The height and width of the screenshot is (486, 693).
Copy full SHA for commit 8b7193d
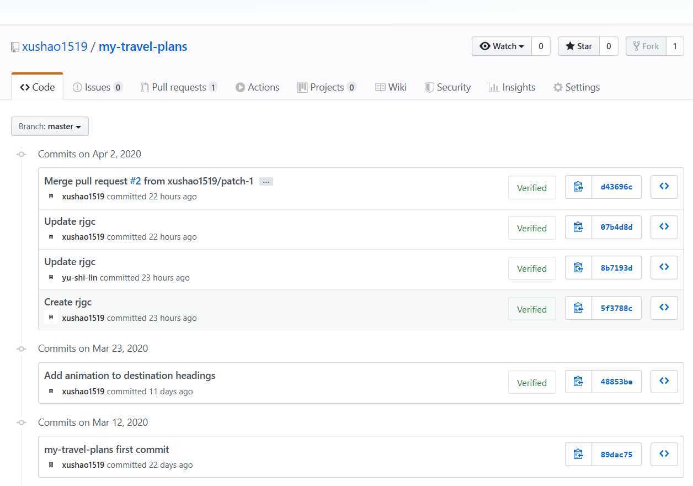point(578,267)
